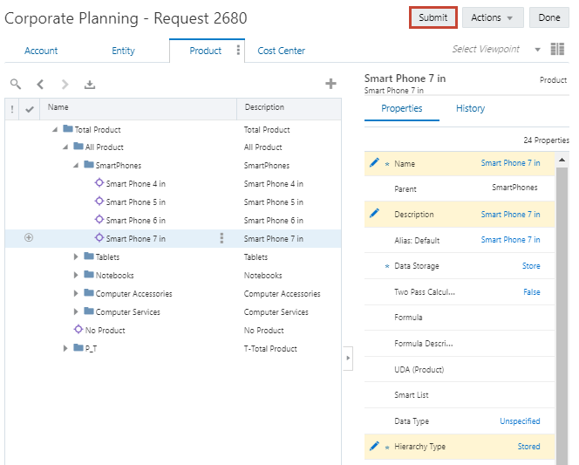Open Product tab three-dot menu
Viewport: 579px width, 465px height.
coord(238,51)
